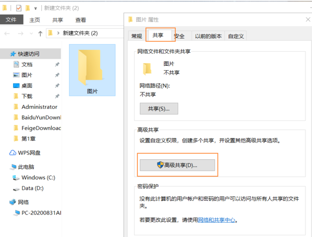
Task: Click the quick access properties checkmark icon
Action: pyautogui.click(x=19, y=8)
